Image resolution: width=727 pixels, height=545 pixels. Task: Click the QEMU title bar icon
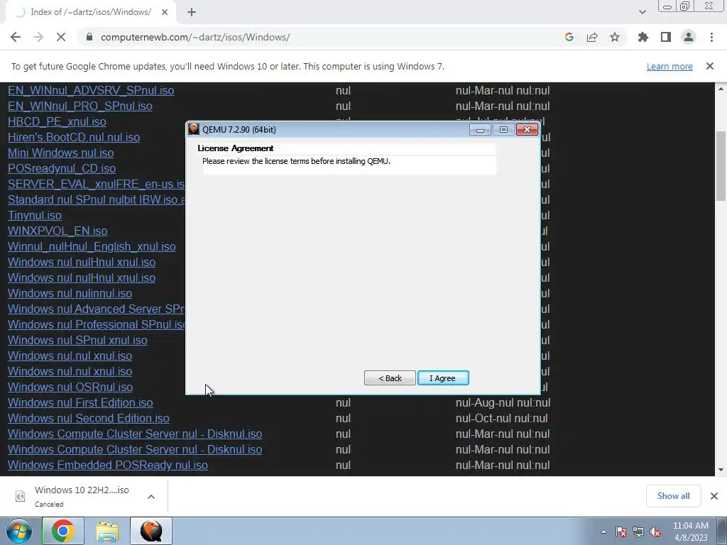pos(194,129)
